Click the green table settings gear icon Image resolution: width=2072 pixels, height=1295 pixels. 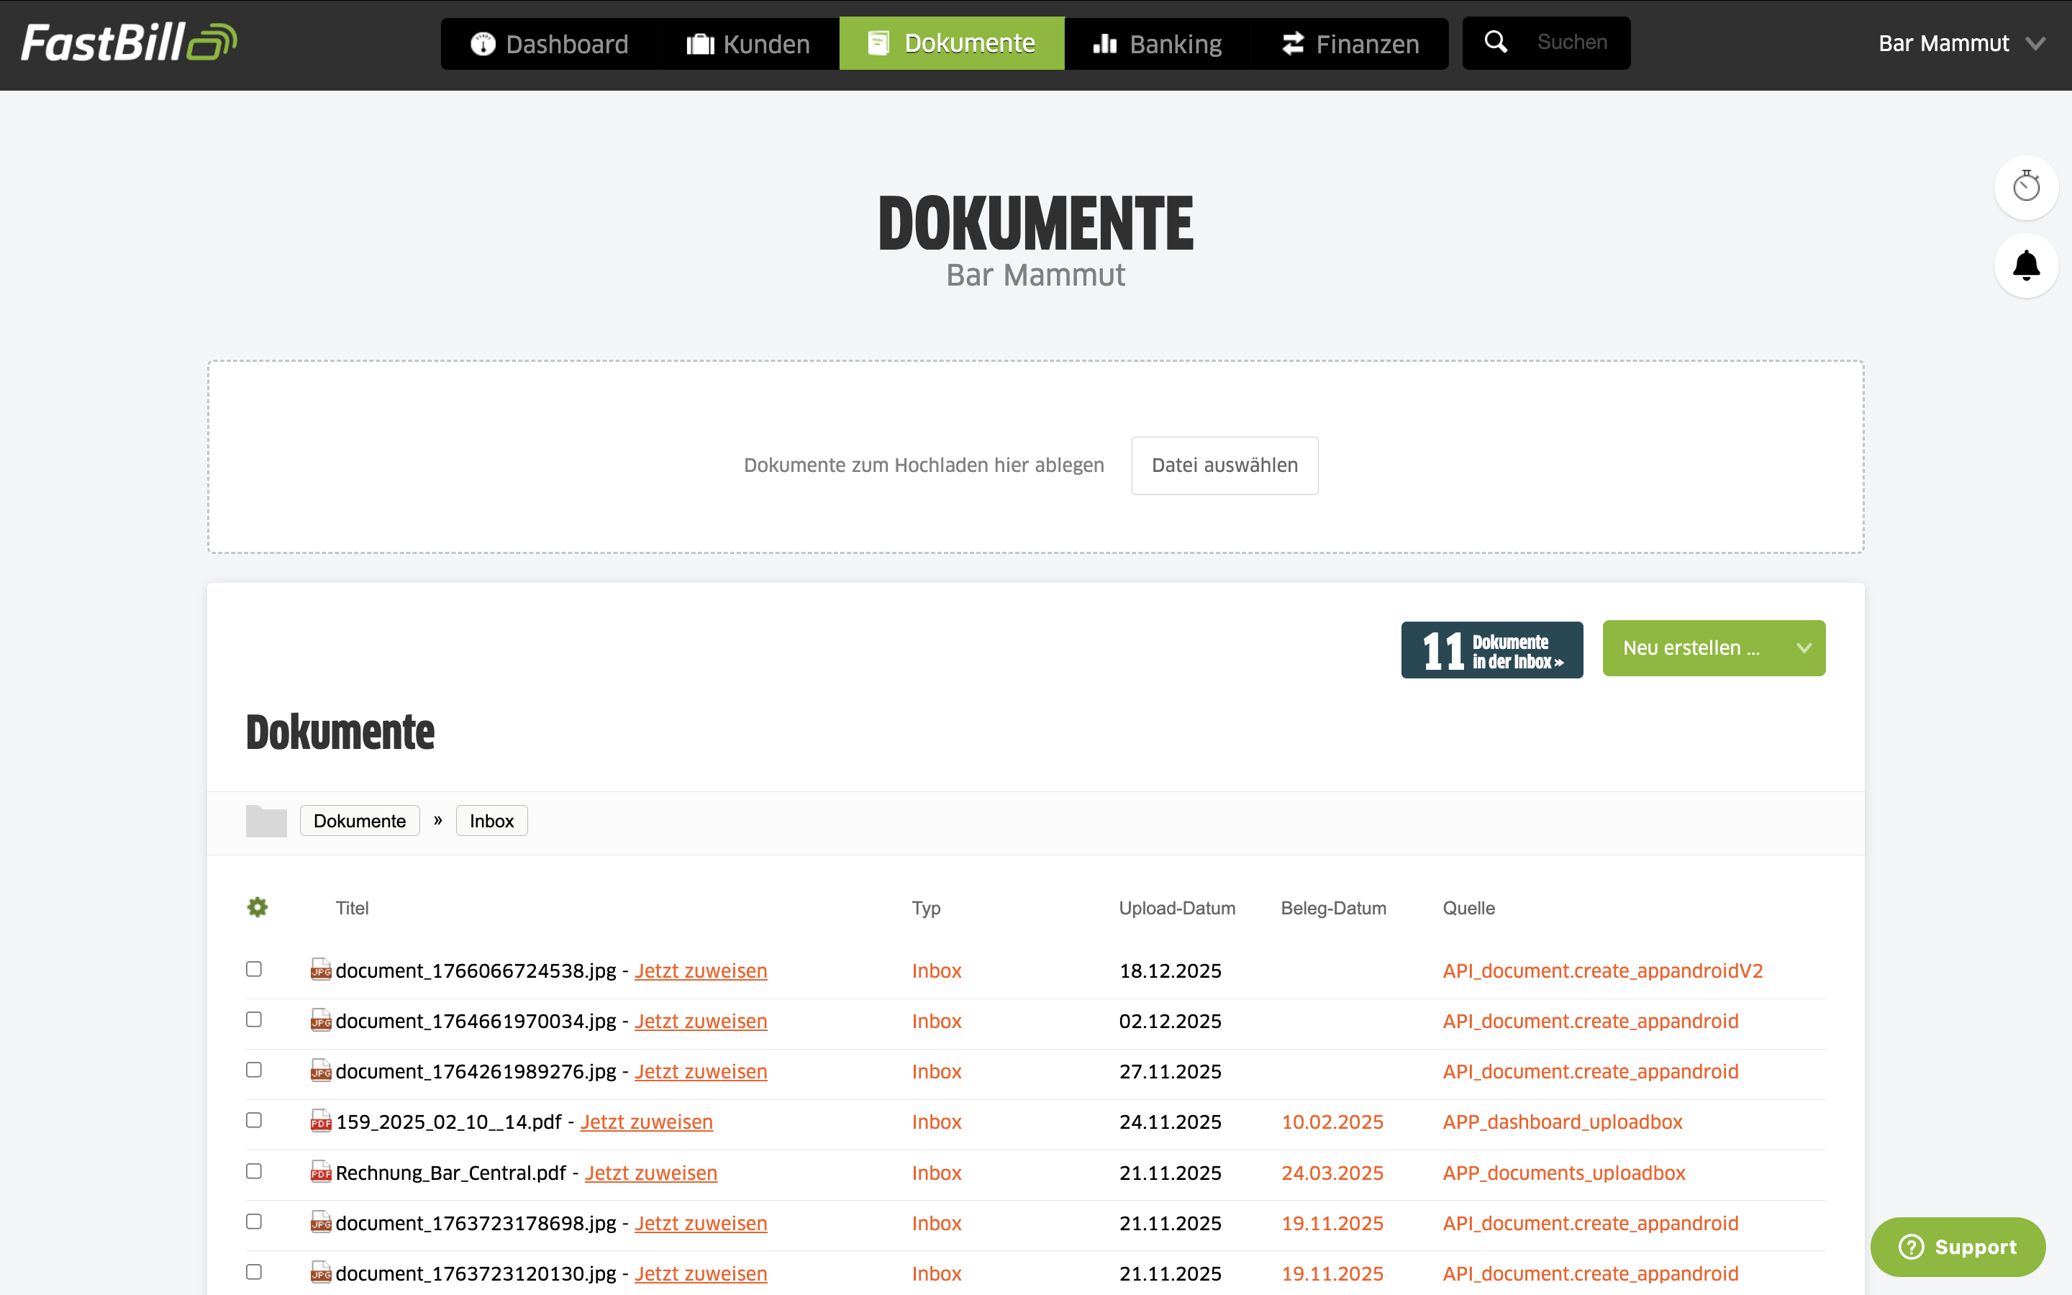tap(257, 907)
